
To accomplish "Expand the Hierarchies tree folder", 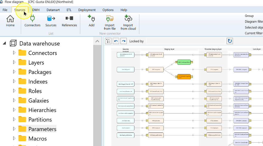I will point(14,110).
